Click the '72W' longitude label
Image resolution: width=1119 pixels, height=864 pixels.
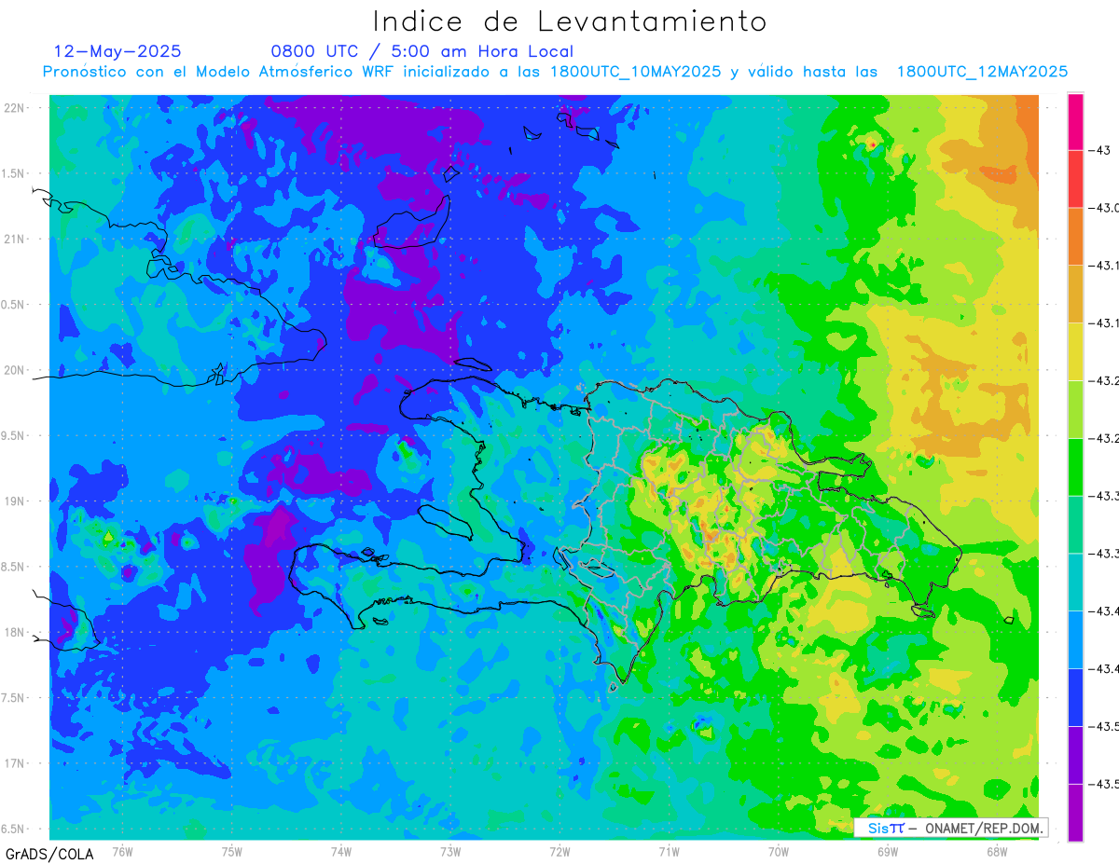coord(559,851)
